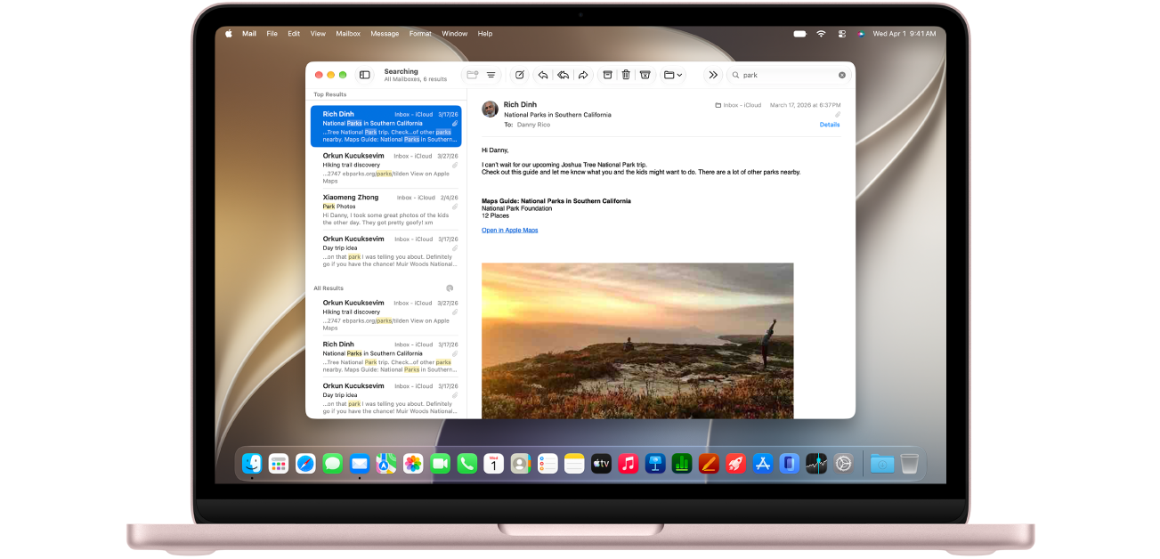Open Finder from the Dock
This screenshot has height=559, width=1160.
253,464
